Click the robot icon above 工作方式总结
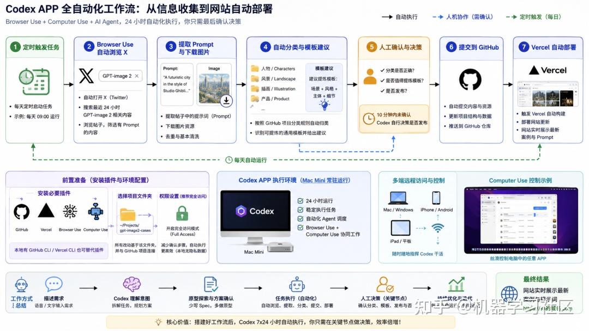The height and width of the screenshot is (331, 589). coord(21,285)
